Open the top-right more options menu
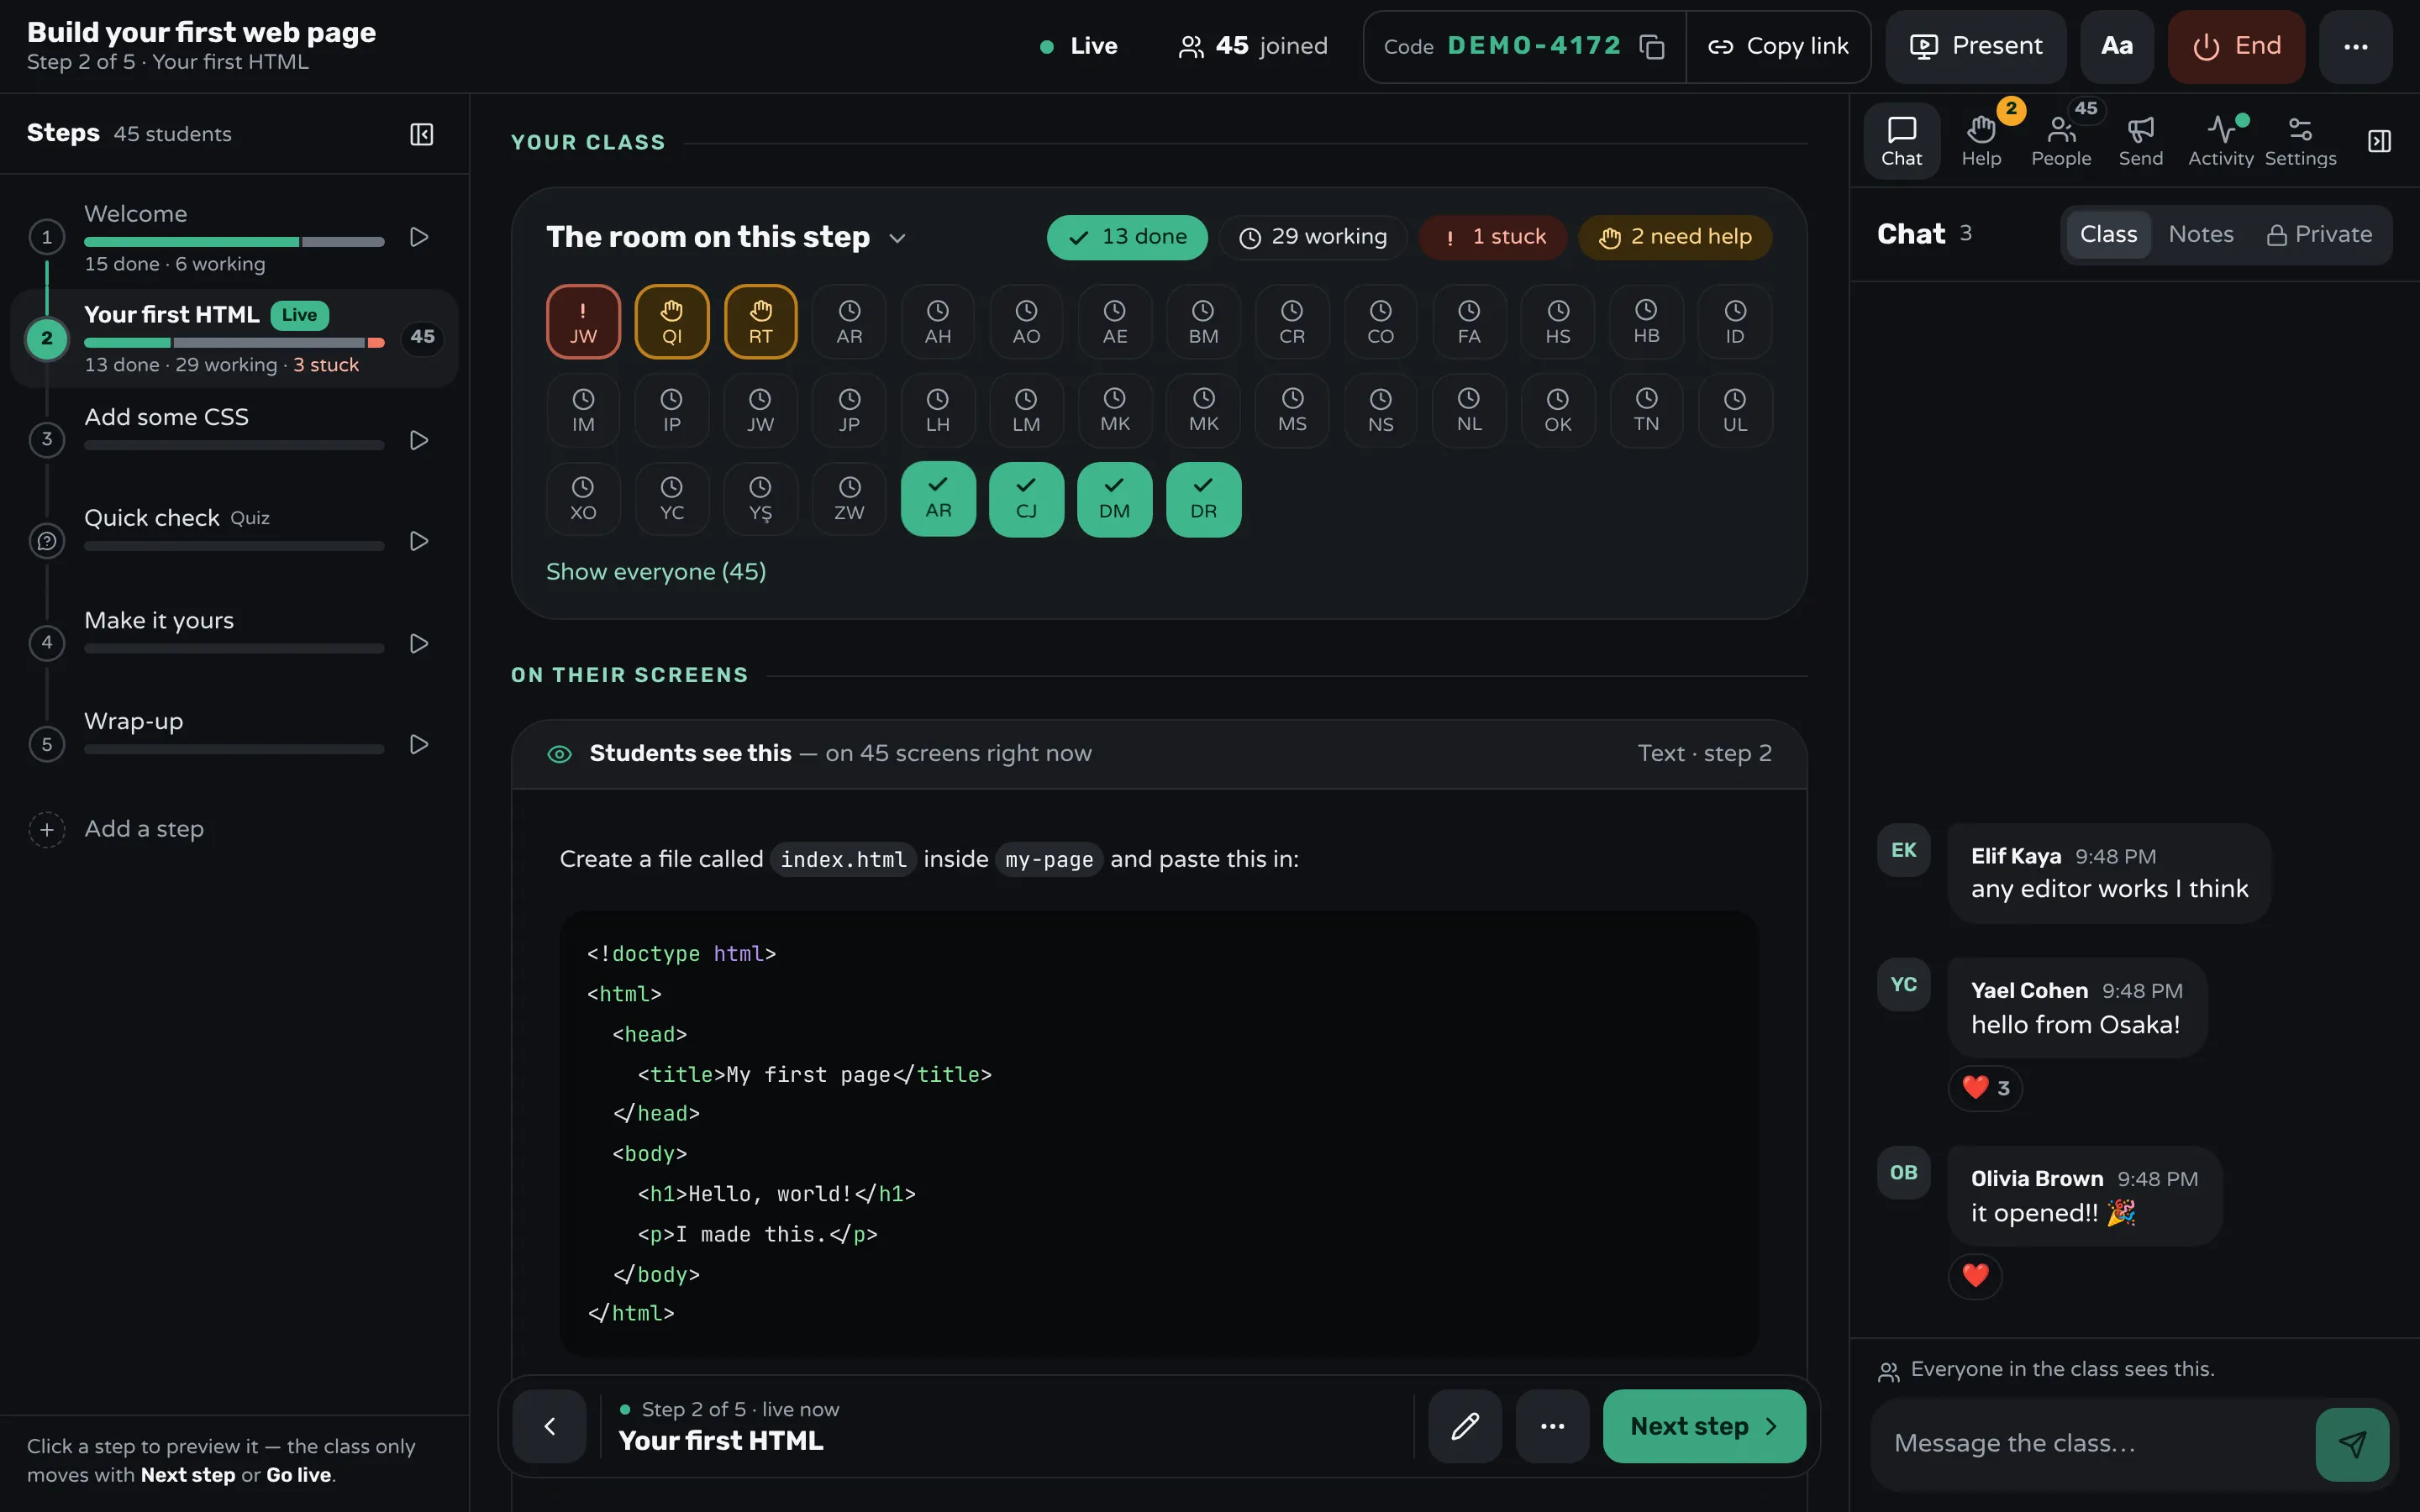The width and height of the screenshot is (2420, 1512). (2356, 46)
